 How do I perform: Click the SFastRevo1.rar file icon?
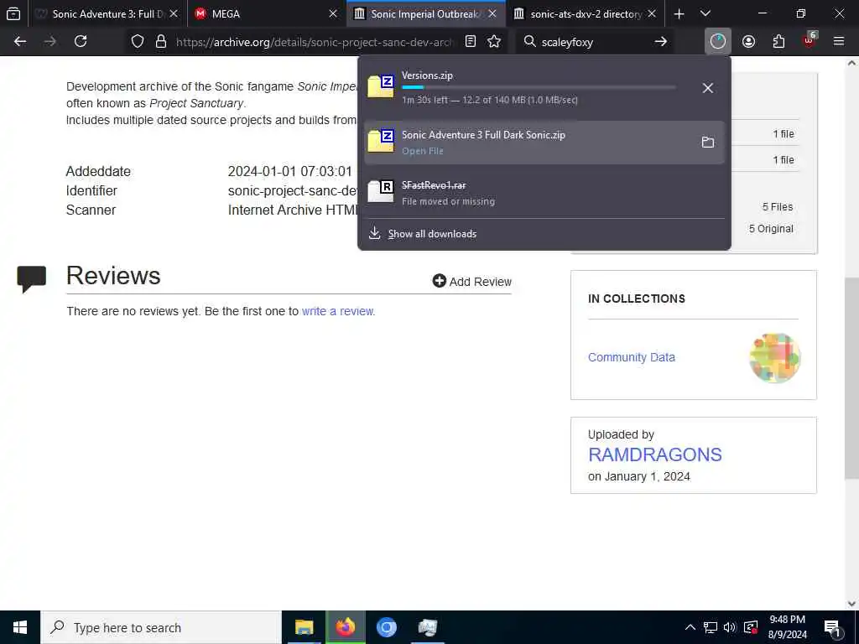pyautogui.click(x=381, y=192)
